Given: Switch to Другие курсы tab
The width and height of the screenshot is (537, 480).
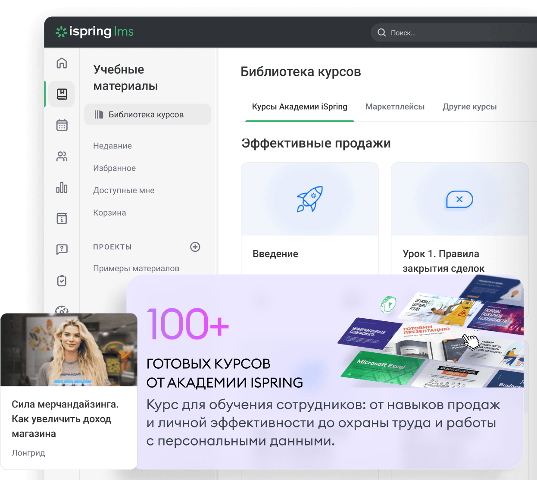Looking at the screenshot, I should tap(470, 107).
